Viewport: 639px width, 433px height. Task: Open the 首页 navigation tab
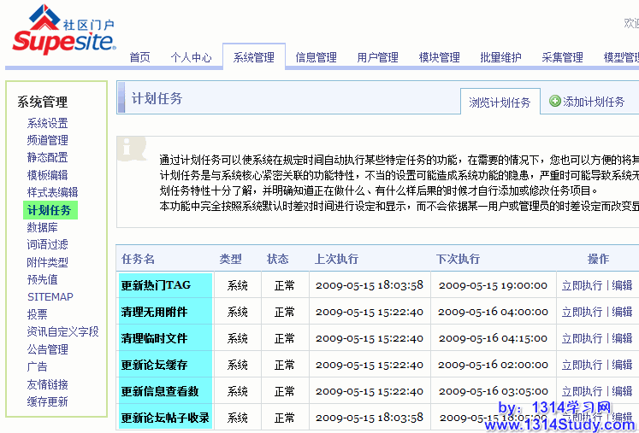[139, 57]
